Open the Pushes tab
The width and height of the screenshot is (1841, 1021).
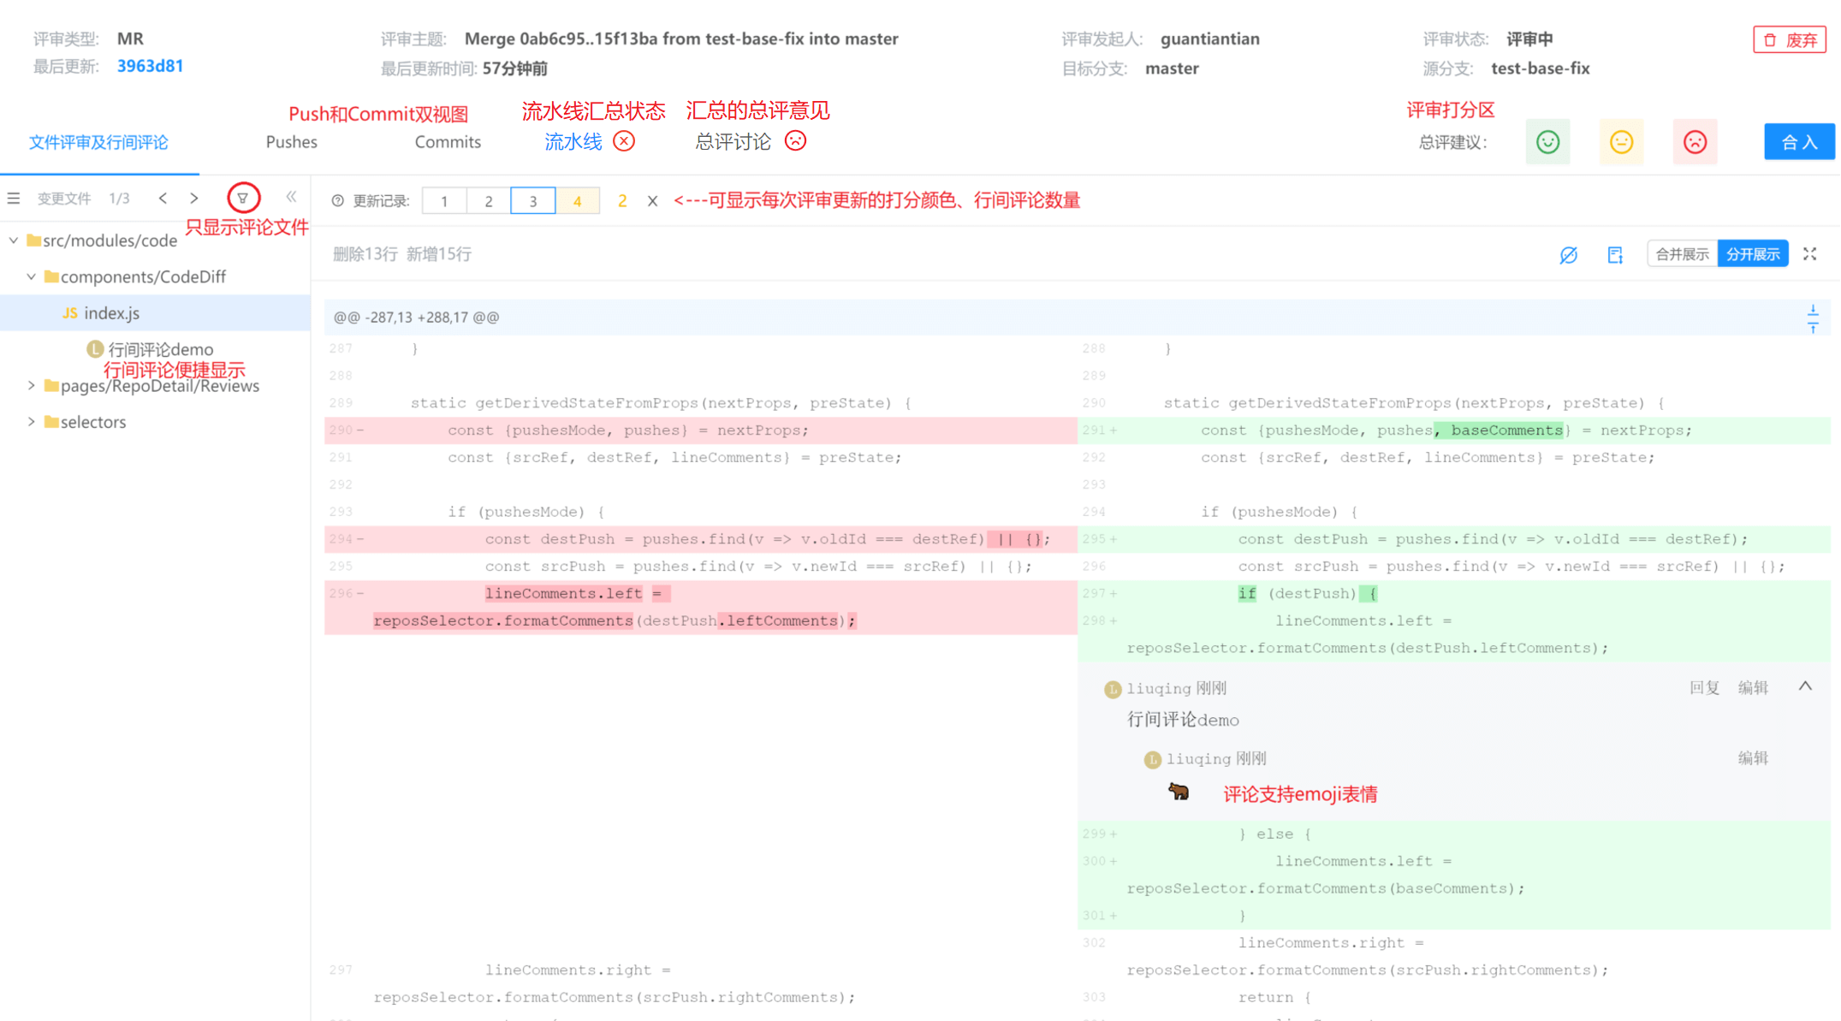291,142
